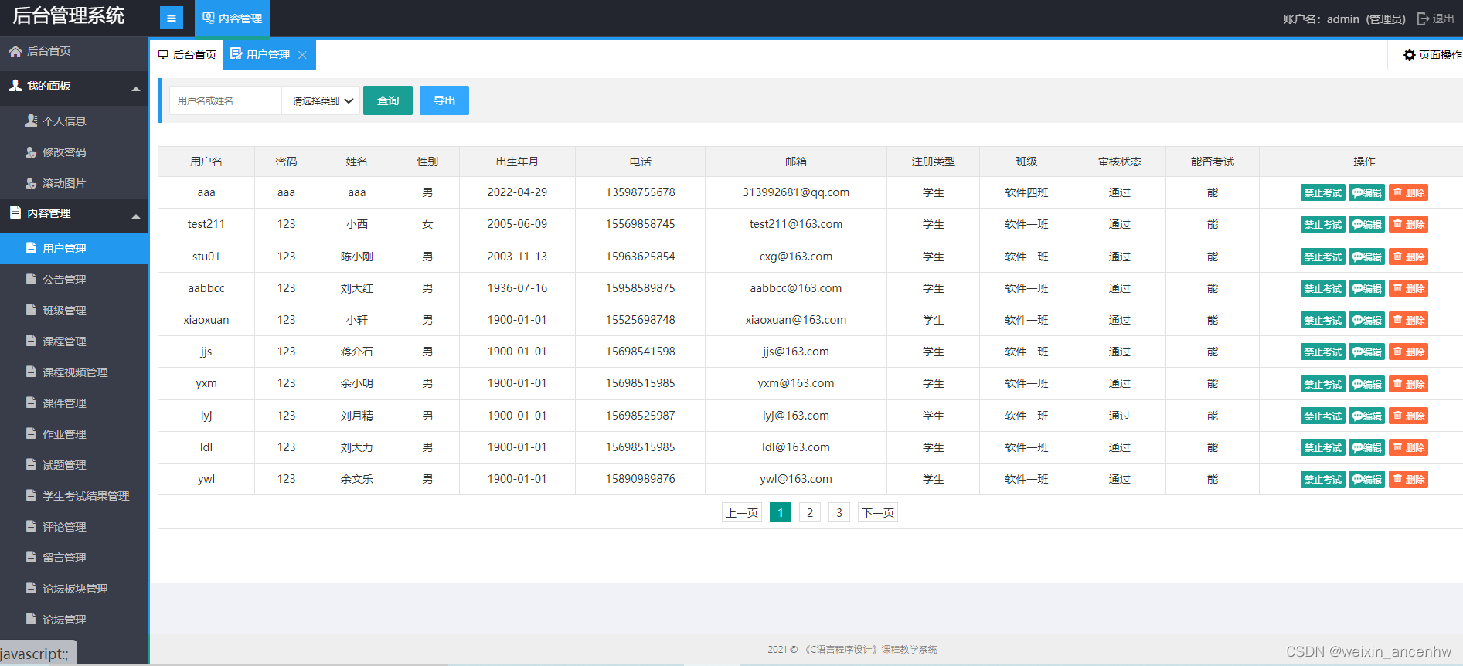Image resolution: width=1463 pixels, height=666 pixels.
Task: Open 评论管理 in the sidebar
Action: pos(74,527)
